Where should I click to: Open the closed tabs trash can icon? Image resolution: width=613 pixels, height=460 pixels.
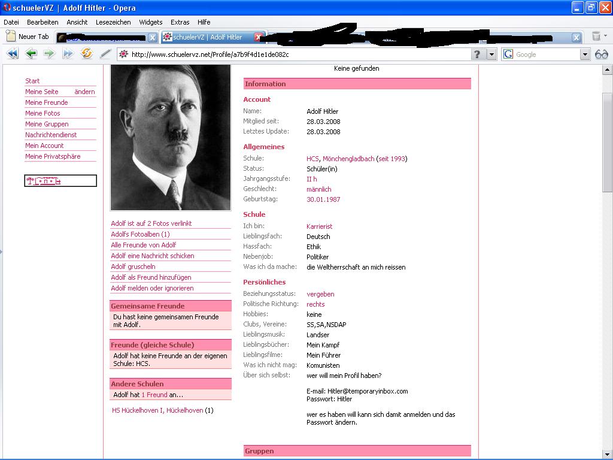point(596,37)
